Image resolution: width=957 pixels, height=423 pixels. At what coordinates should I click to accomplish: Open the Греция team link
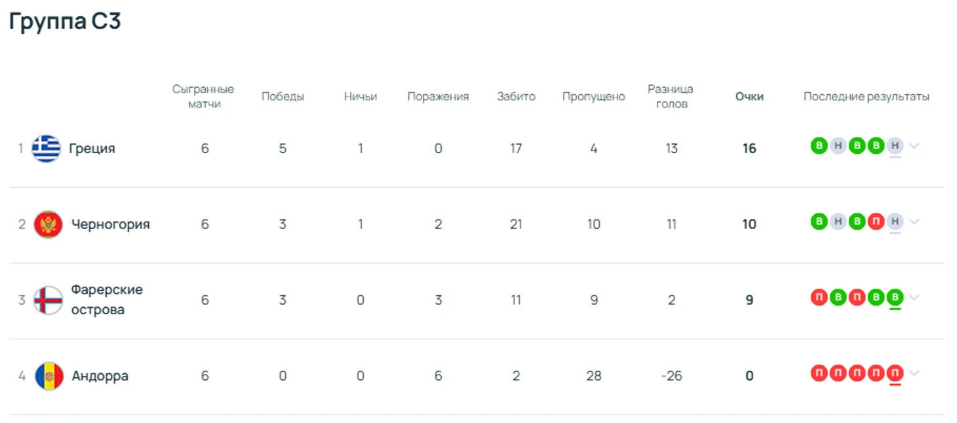92,149
